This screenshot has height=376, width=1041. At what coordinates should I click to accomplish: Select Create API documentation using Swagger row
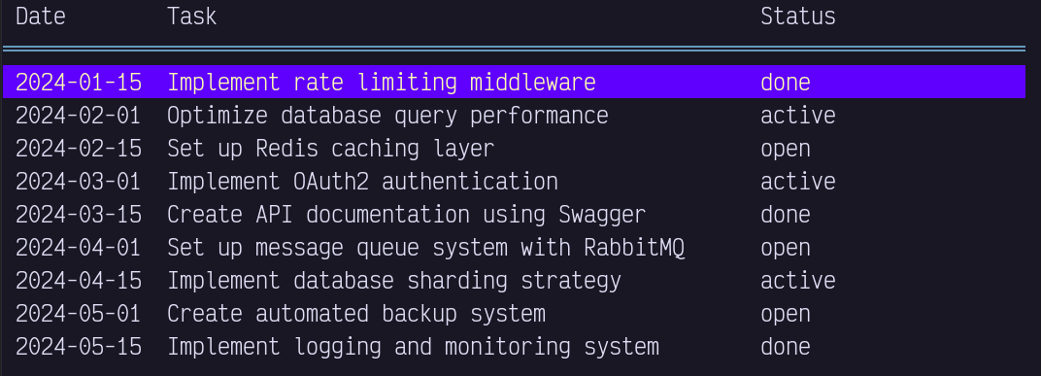point(514,215)
